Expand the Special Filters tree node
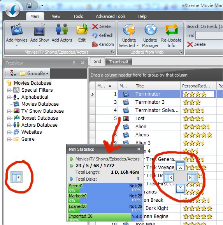 [x=9, y=90]
